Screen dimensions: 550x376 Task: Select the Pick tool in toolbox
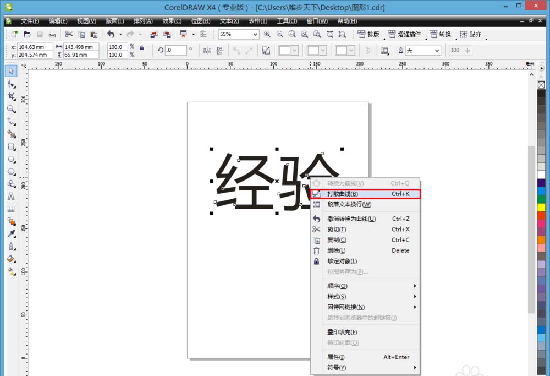[11, 71]
